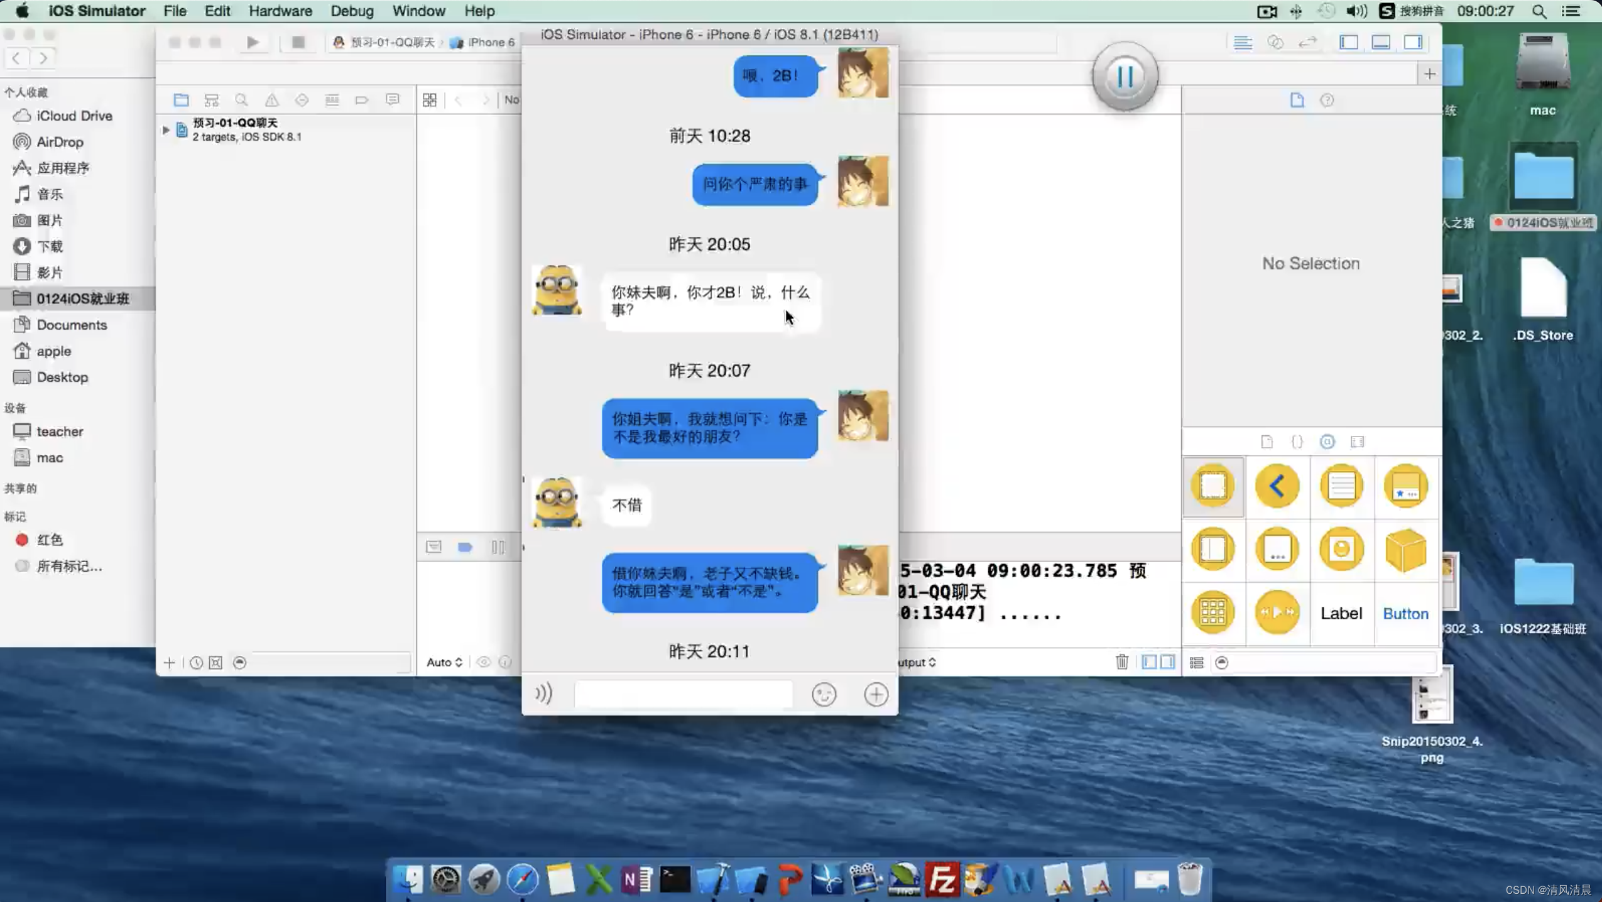The image size is (1602, 902).
Task: Open the Report navigator speech icon
Action: 393,100
